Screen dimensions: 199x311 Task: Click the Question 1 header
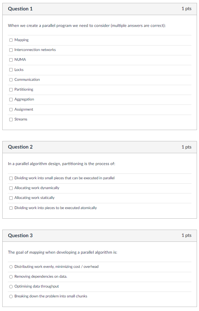click(20, 9)
